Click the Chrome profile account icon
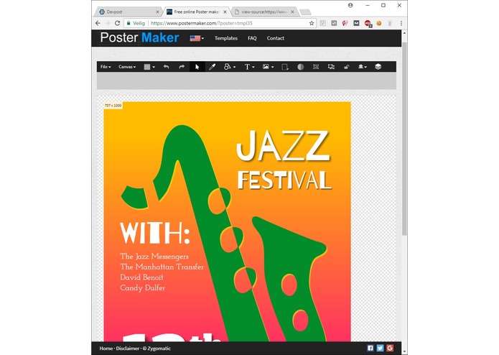The image size is (499, 355). (350, 6)
